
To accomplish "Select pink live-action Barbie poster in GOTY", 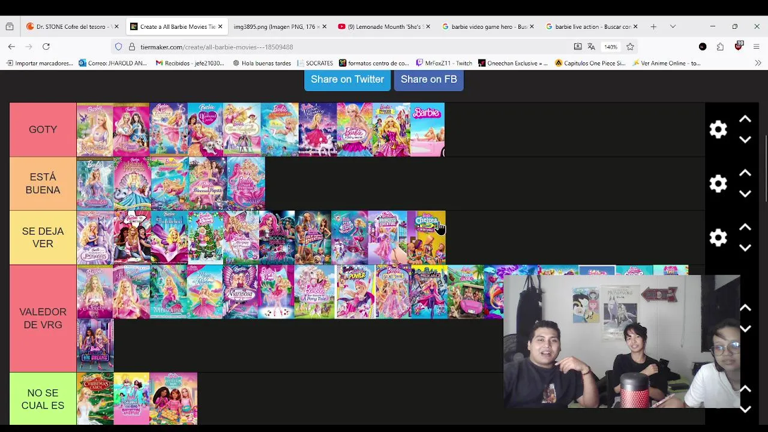I will pos(427,130).
